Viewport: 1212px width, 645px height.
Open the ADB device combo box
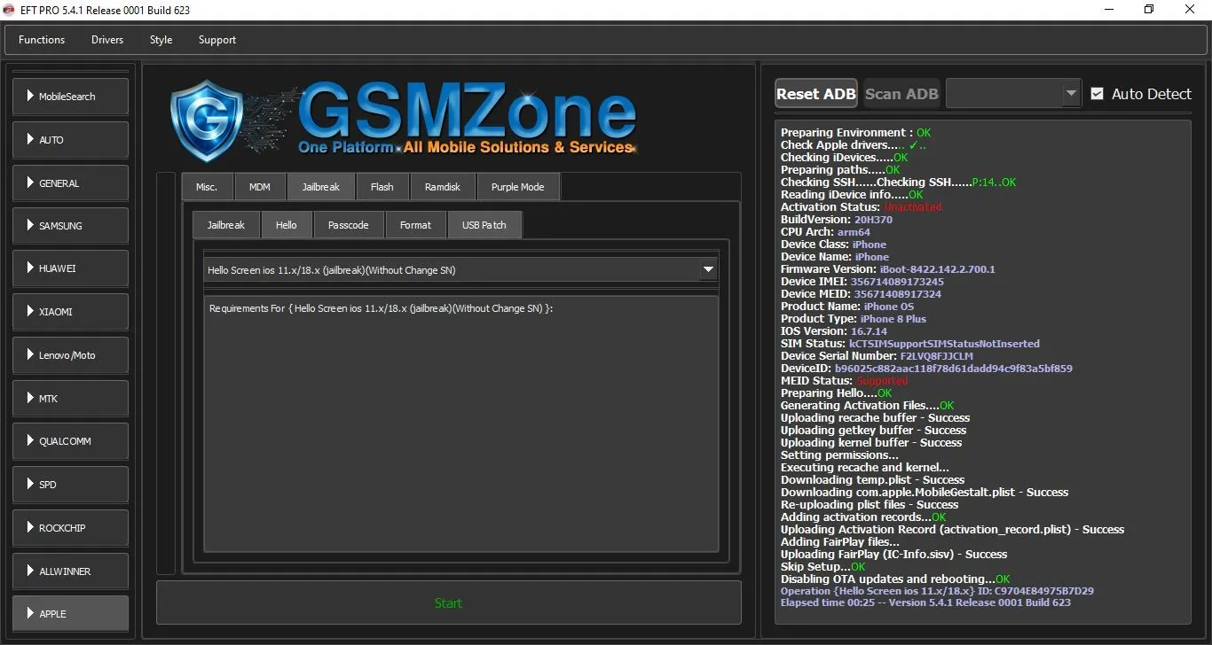pyautogui.click(x=1013, y=94)
